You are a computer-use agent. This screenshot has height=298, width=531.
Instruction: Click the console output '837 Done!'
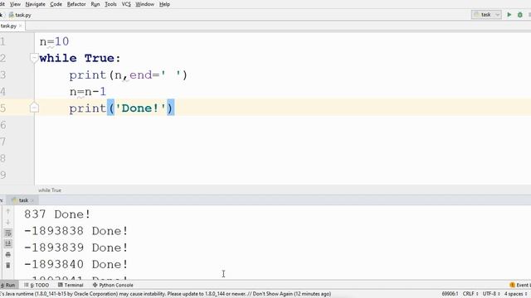click(57, 214)
